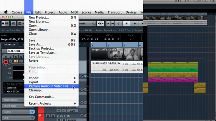
Task: Click the record enable button on DIALOGUE
Action: click(x=6, y=62)
